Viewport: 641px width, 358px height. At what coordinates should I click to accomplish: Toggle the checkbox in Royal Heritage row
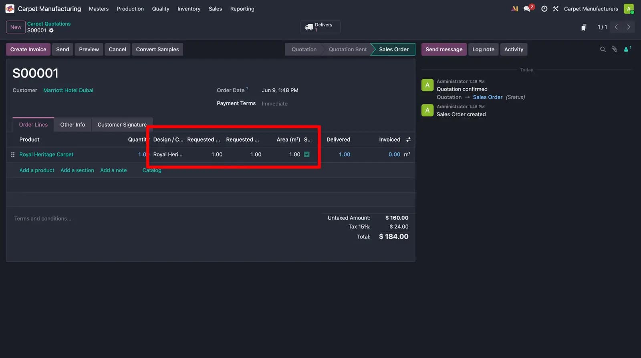pyautogui.click(x=307, y=154)
